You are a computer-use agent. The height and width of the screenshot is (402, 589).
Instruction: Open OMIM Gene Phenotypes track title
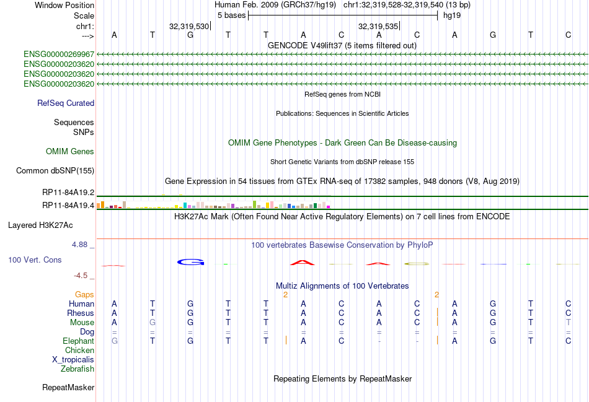coord(343,143)
